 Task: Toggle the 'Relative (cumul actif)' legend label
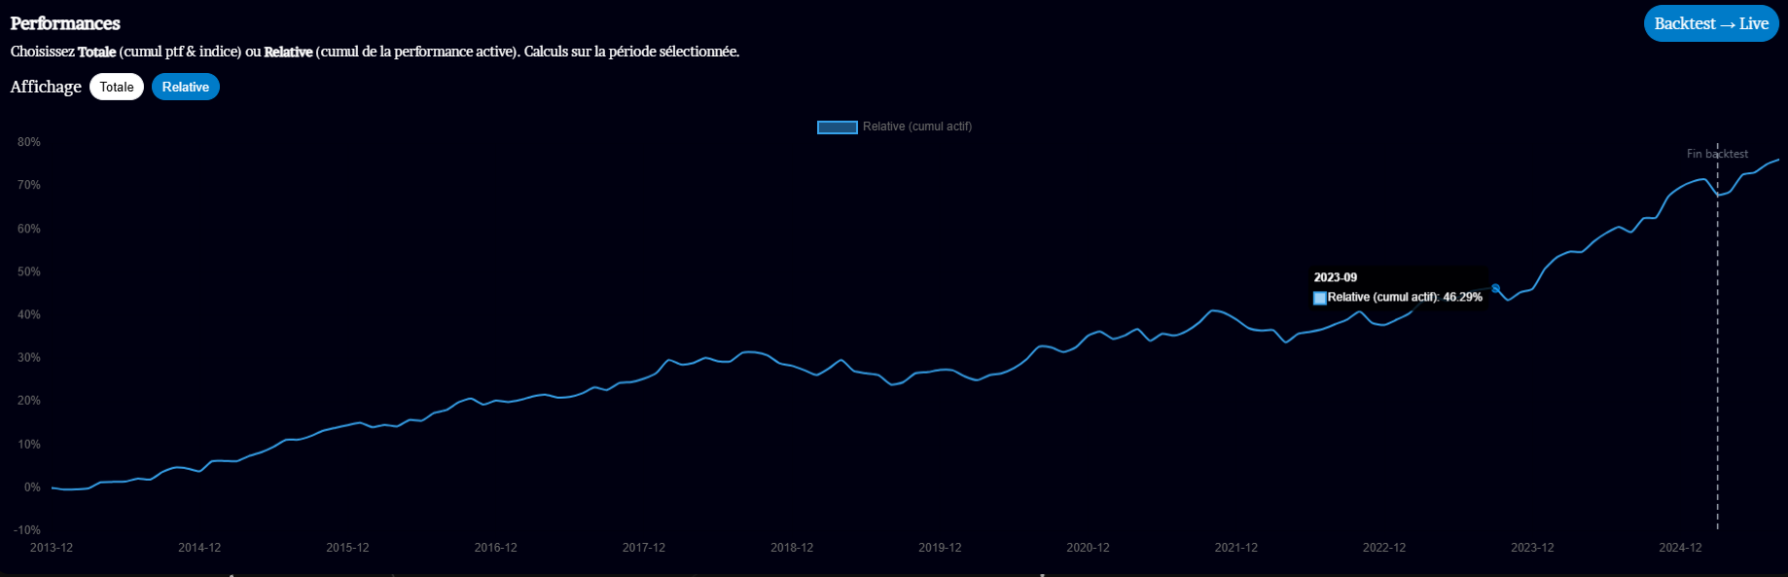coord(916,126)
